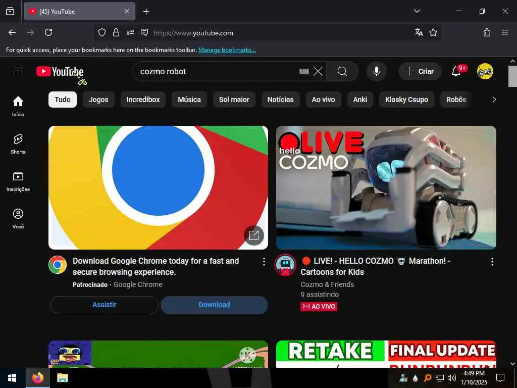Open Você in the sidebar
Viewport: 517px width, 388px height.
pos(18,218)
